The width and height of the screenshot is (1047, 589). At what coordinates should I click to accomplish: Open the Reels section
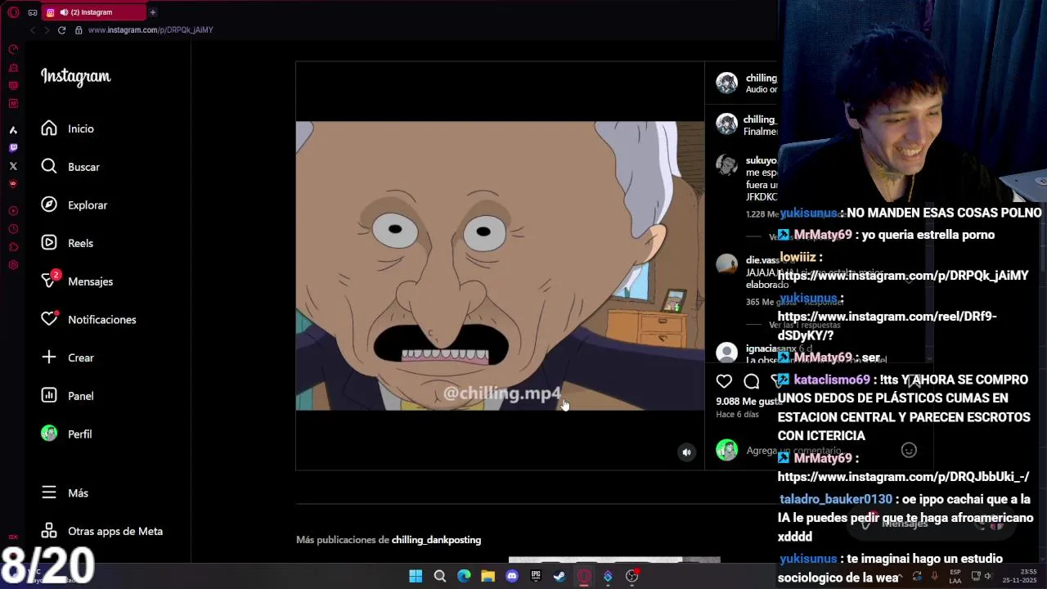click(x=67, y=243)
